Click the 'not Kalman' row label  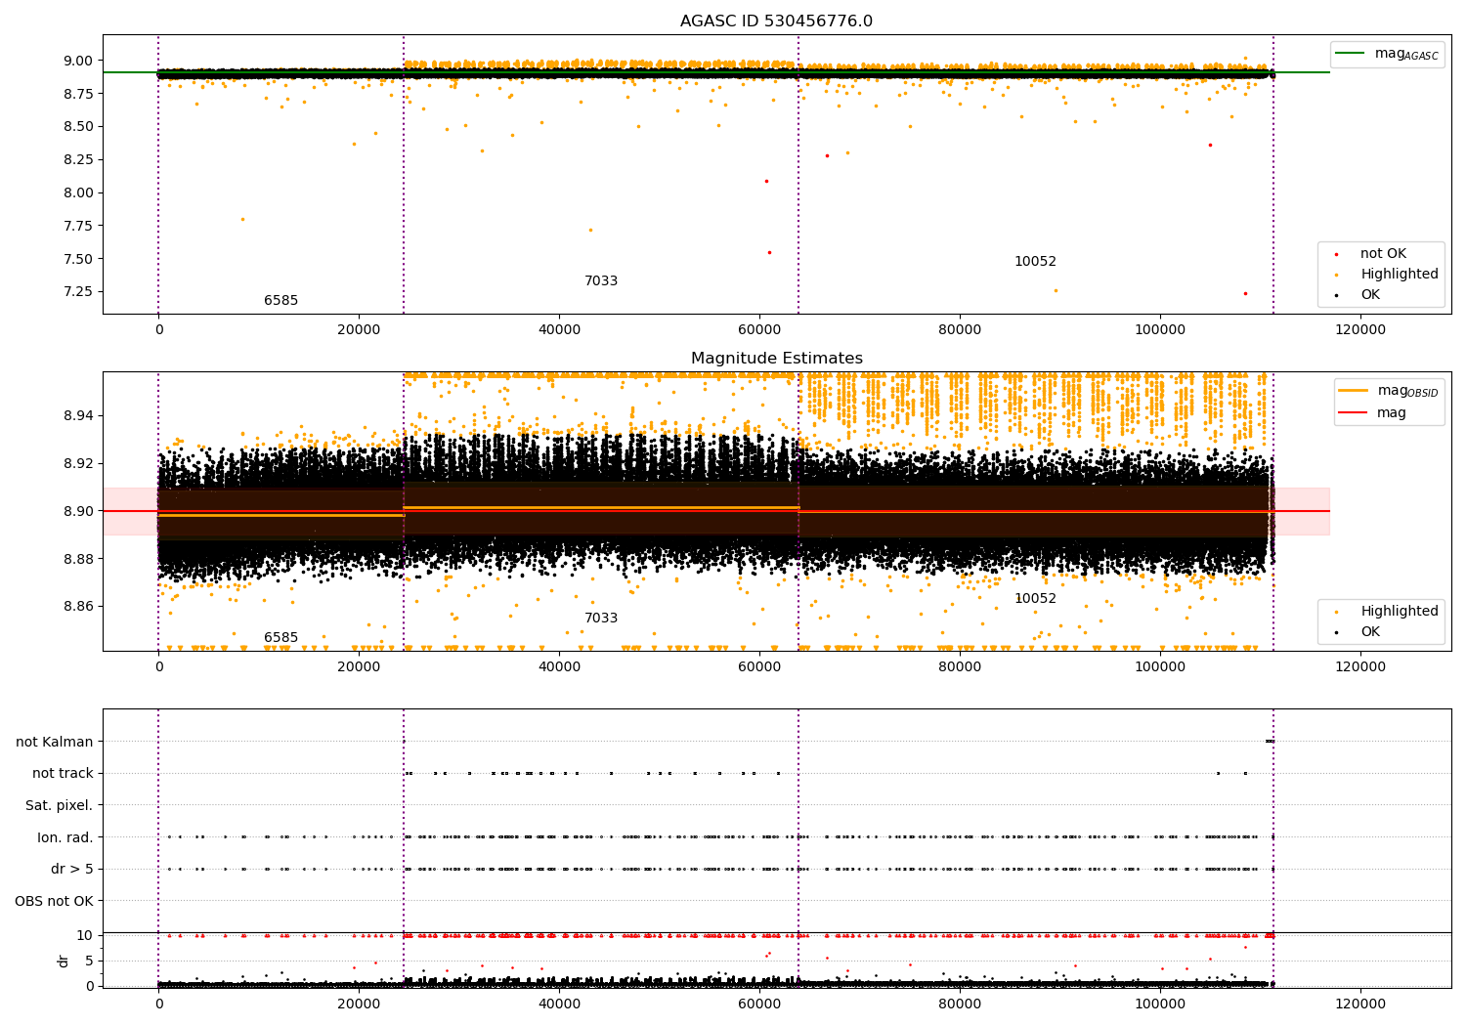point(55,743)
